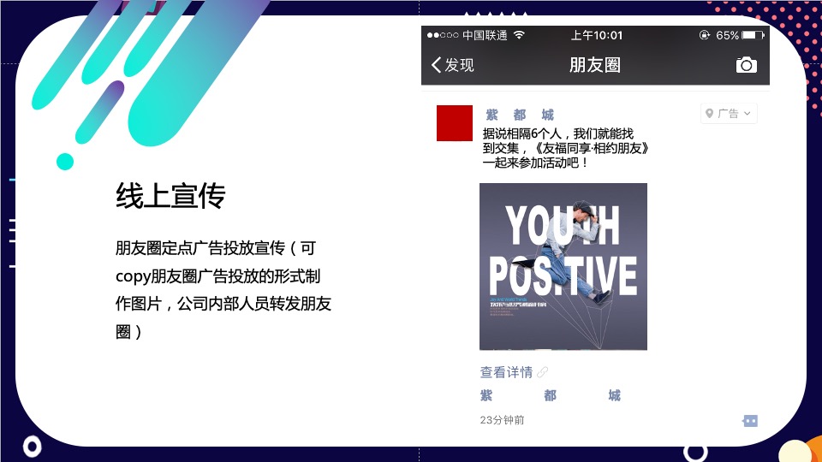Open the YOUTH POSITIVE ad image
The width and height of the screenshot is (822, 462).
563,267
